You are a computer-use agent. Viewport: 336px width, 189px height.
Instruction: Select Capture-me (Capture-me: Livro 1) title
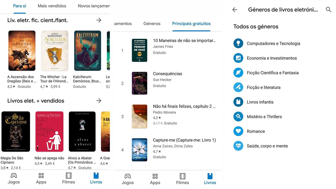pyautogui.click(x=184, y=140)
